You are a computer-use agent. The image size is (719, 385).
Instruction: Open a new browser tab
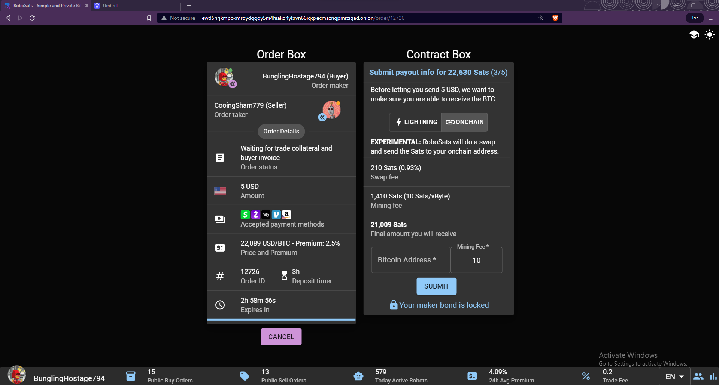coord(189,6)
